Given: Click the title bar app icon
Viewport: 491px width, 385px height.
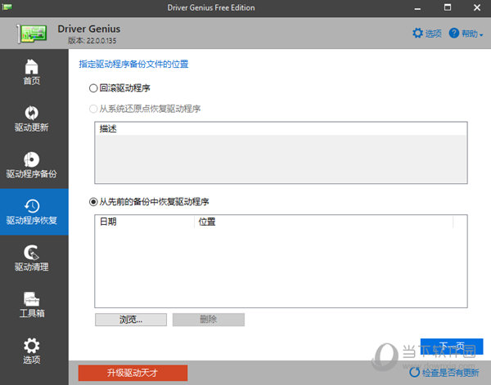Looking at the screenshot, I should (7, 7).
